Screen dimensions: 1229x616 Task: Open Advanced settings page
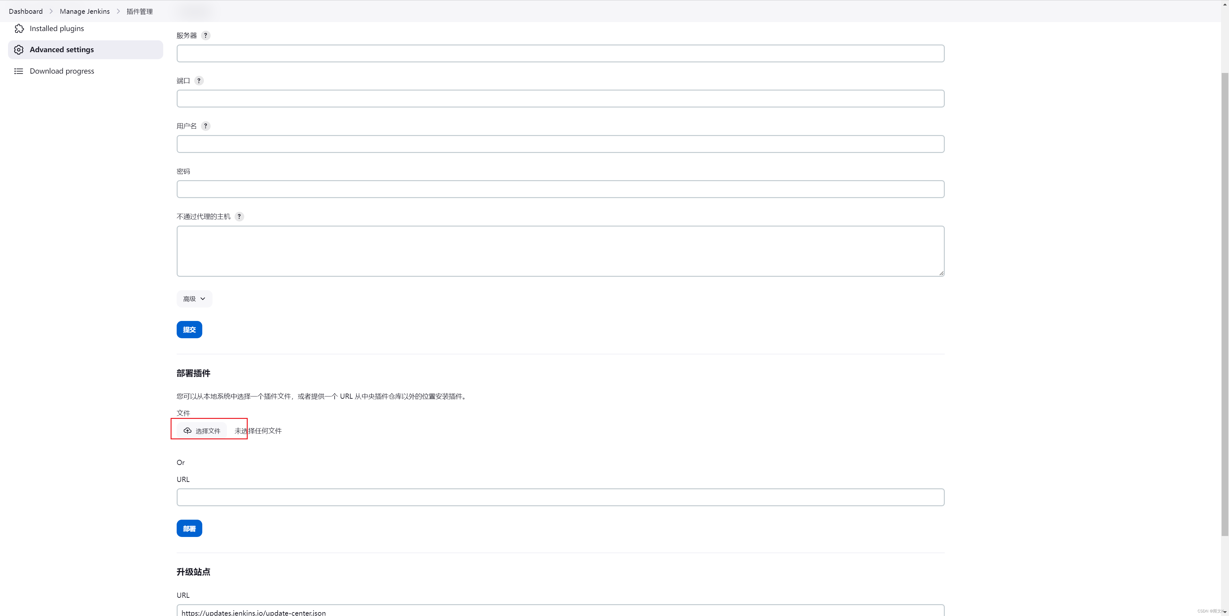point(85,50)
